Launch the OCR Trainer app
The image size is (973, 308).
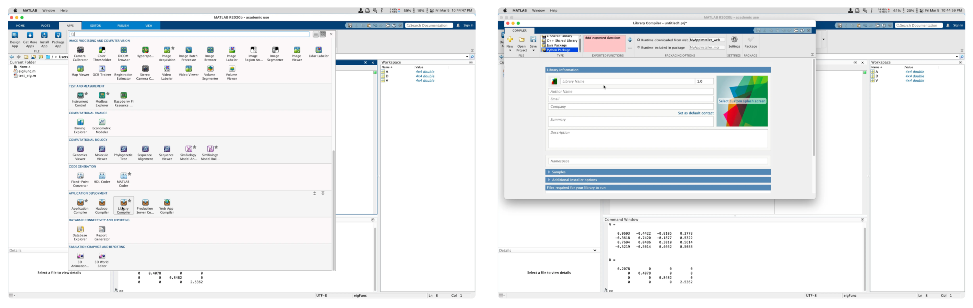[x=102, y=71]
